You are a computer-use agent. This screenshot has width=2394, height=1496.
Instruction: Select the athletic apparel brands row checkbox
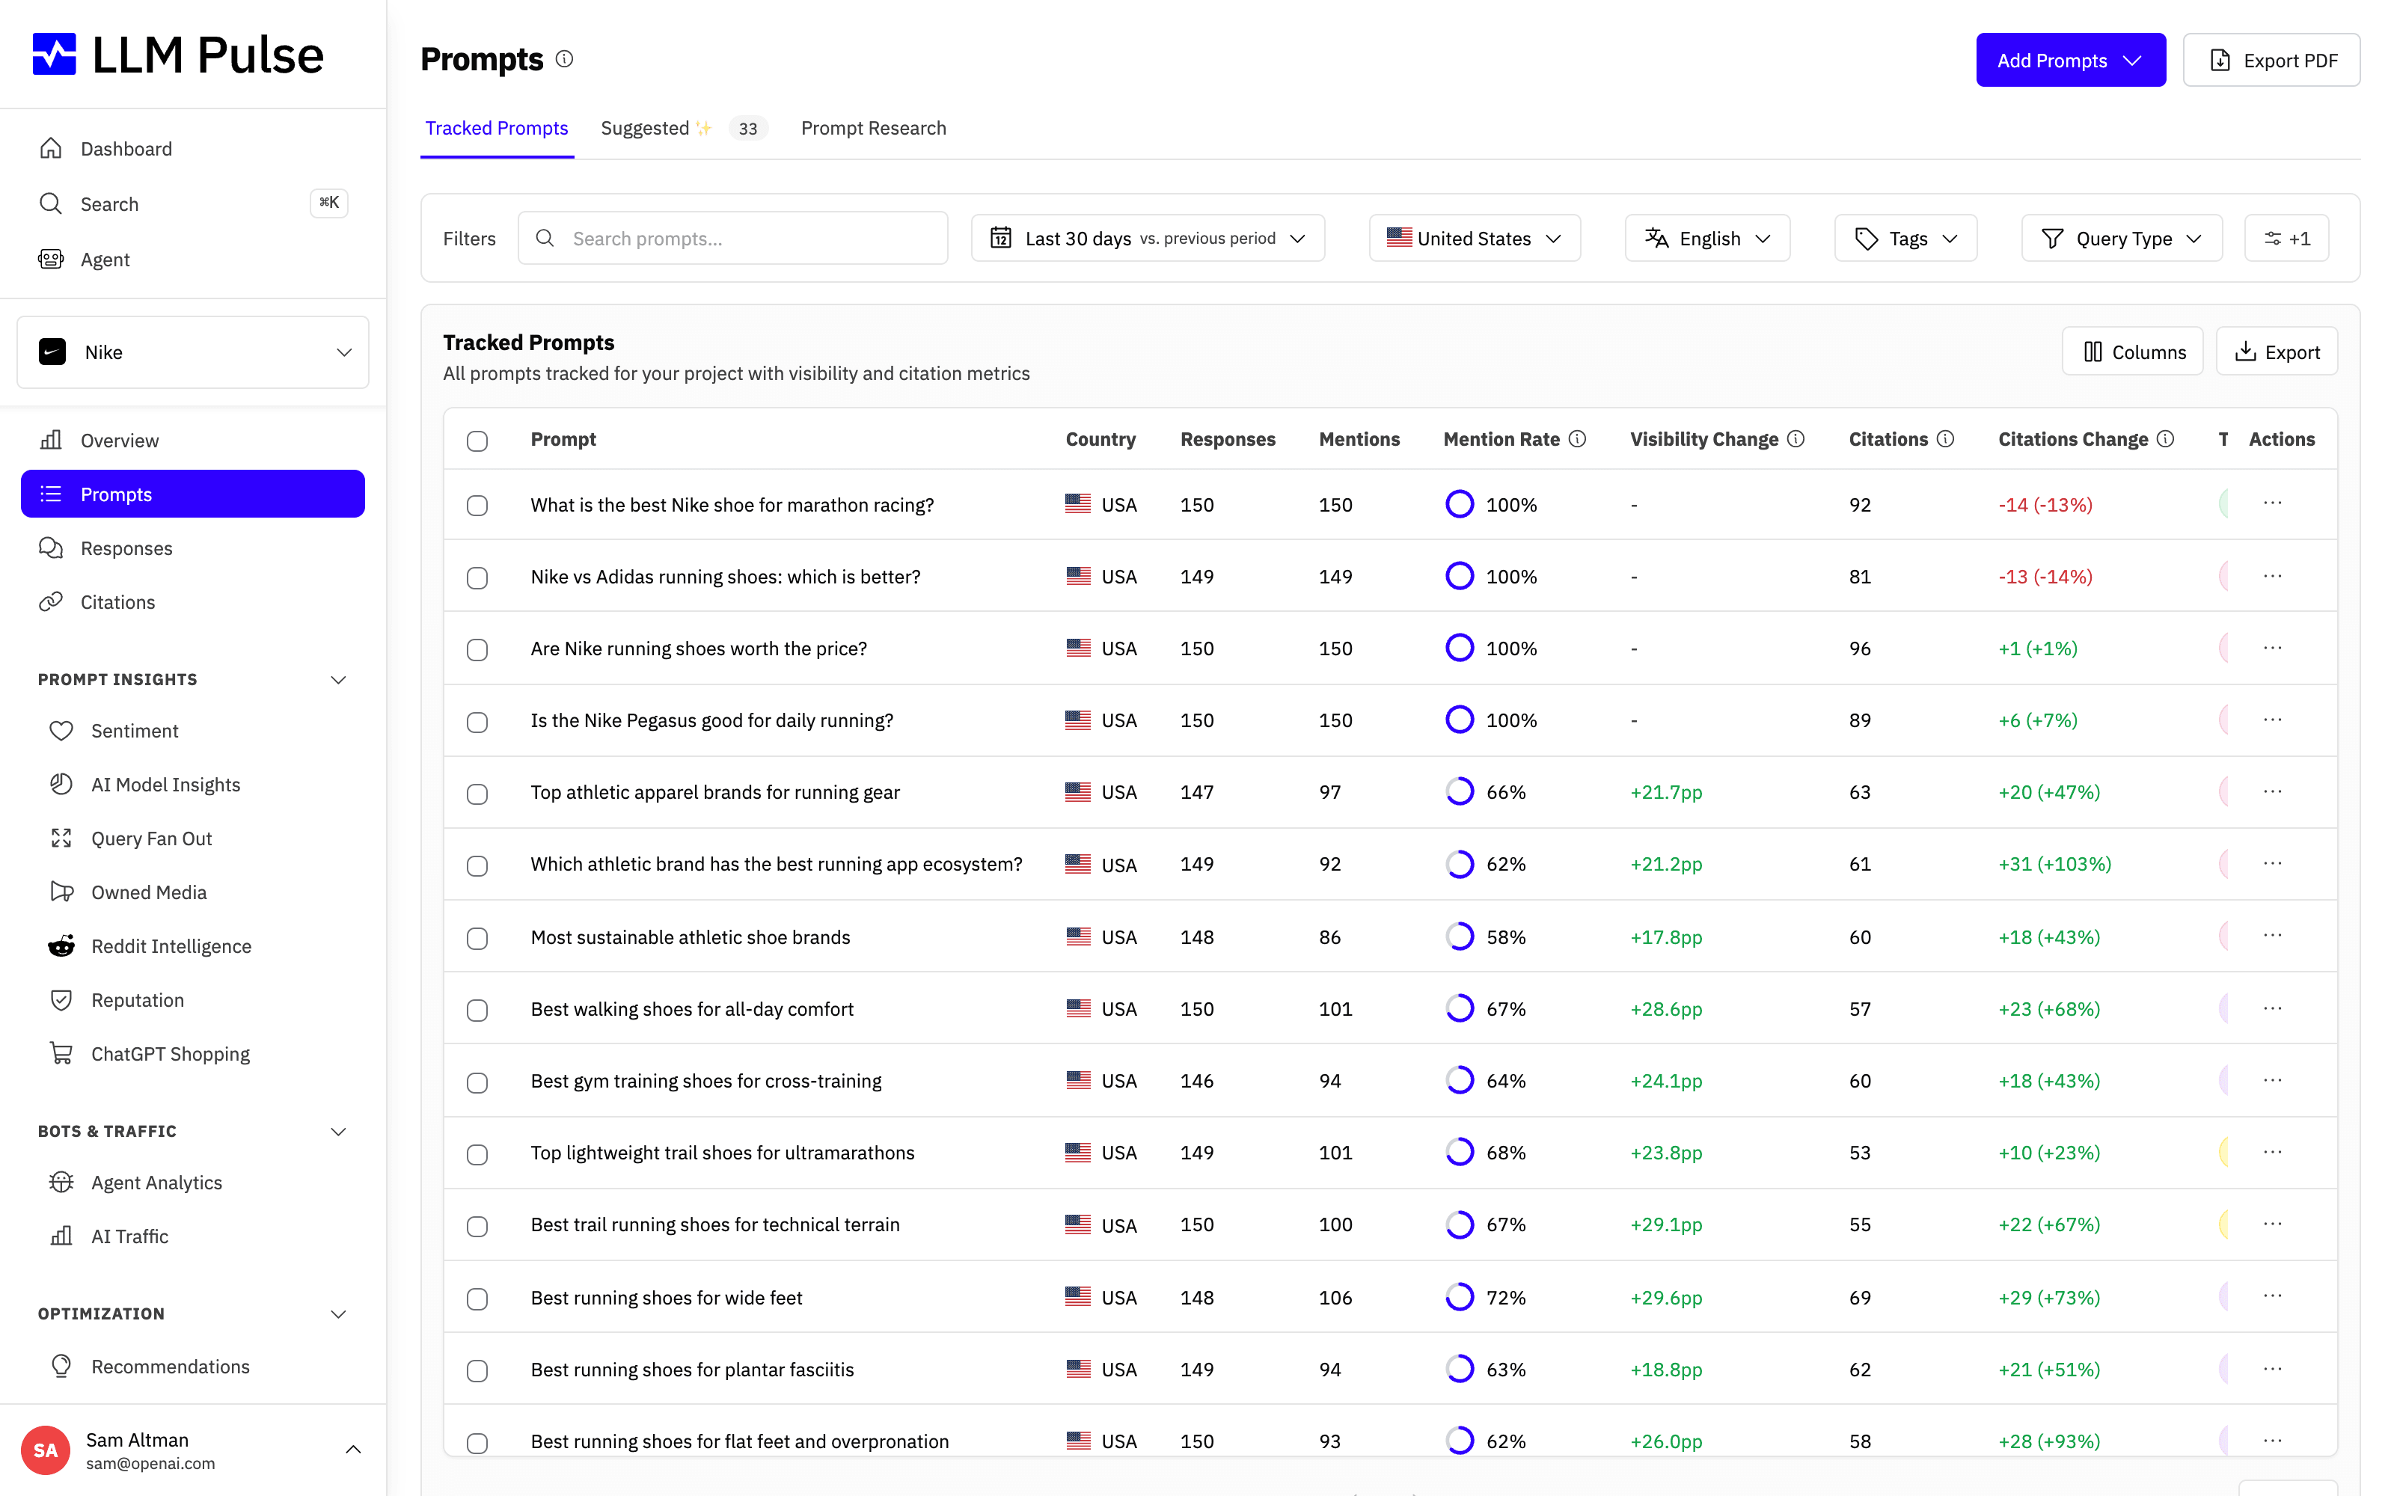pos(477,794)
